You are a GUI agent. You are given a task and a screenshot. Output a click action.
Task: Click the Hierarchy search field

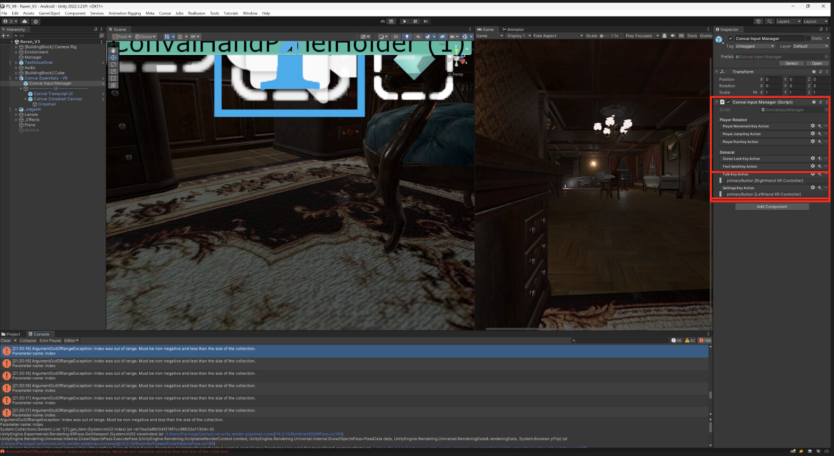(x=57, y=36)
